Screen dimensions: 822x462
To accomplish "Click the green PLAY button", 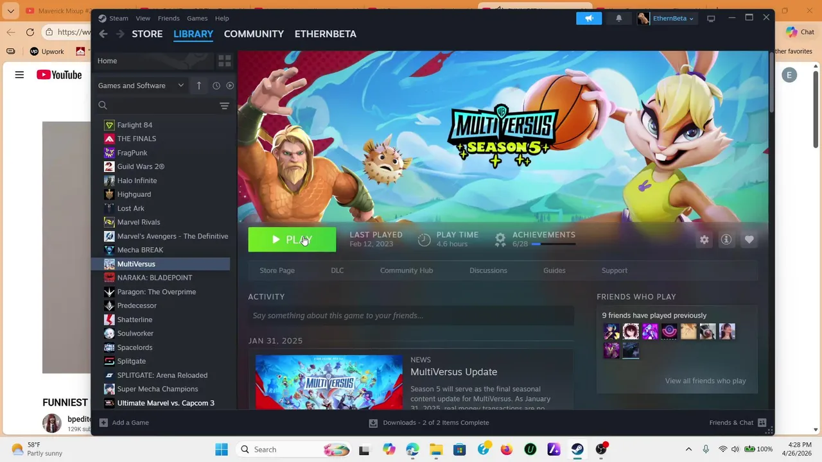I will 292,239.
